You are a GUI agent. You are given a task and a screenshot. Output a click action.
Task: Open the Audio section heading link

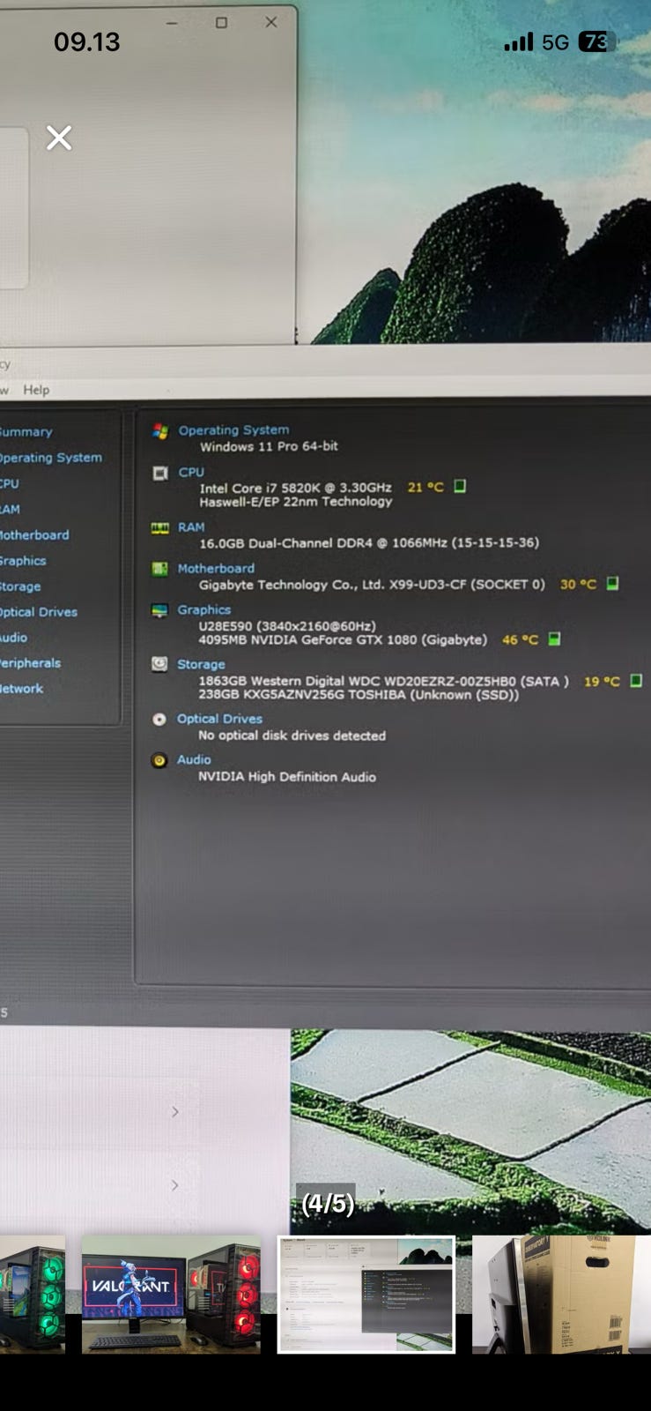[194, 759]
